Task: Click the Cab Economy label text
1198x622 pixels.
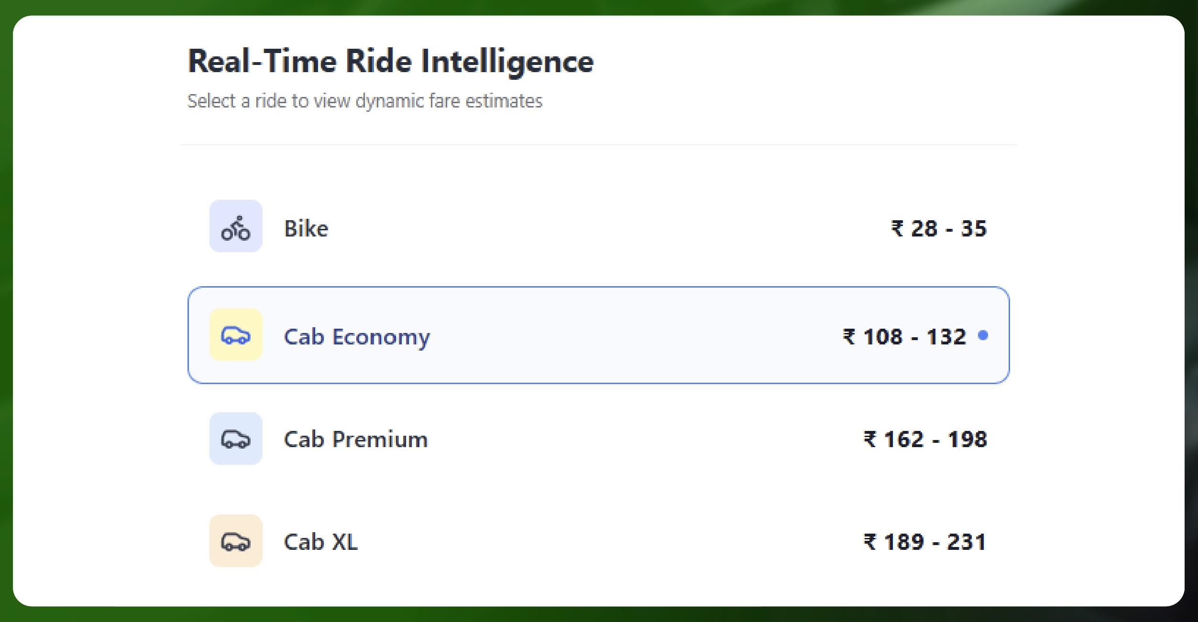Action: coord(357,337)
